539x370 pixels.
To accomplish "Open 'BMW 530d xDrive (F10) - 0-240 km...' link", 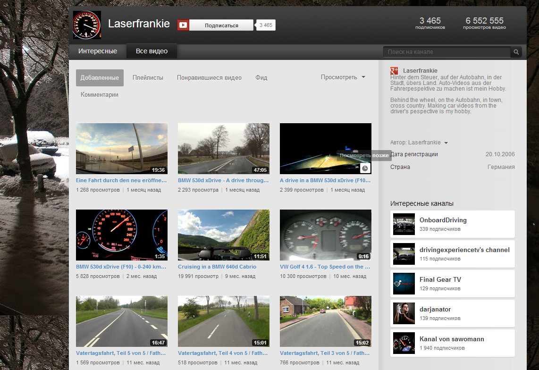I will 121,267.
